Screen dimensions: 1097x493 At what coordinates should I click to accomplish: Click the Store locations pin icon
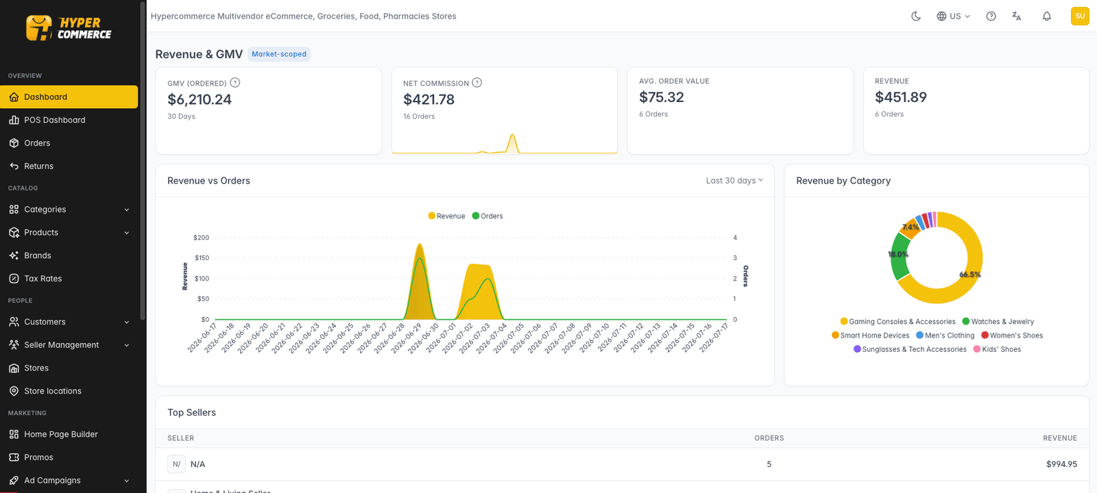pyautogui.click(x=14, y=391)
